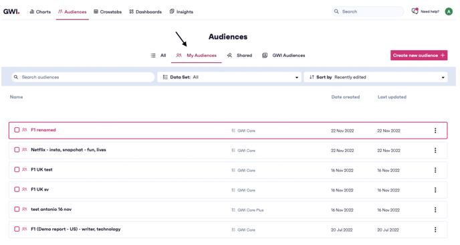Click GWI Core label in F1 renamed row
The height and width of the screenshot is (245, 460).
coord(247,131)
